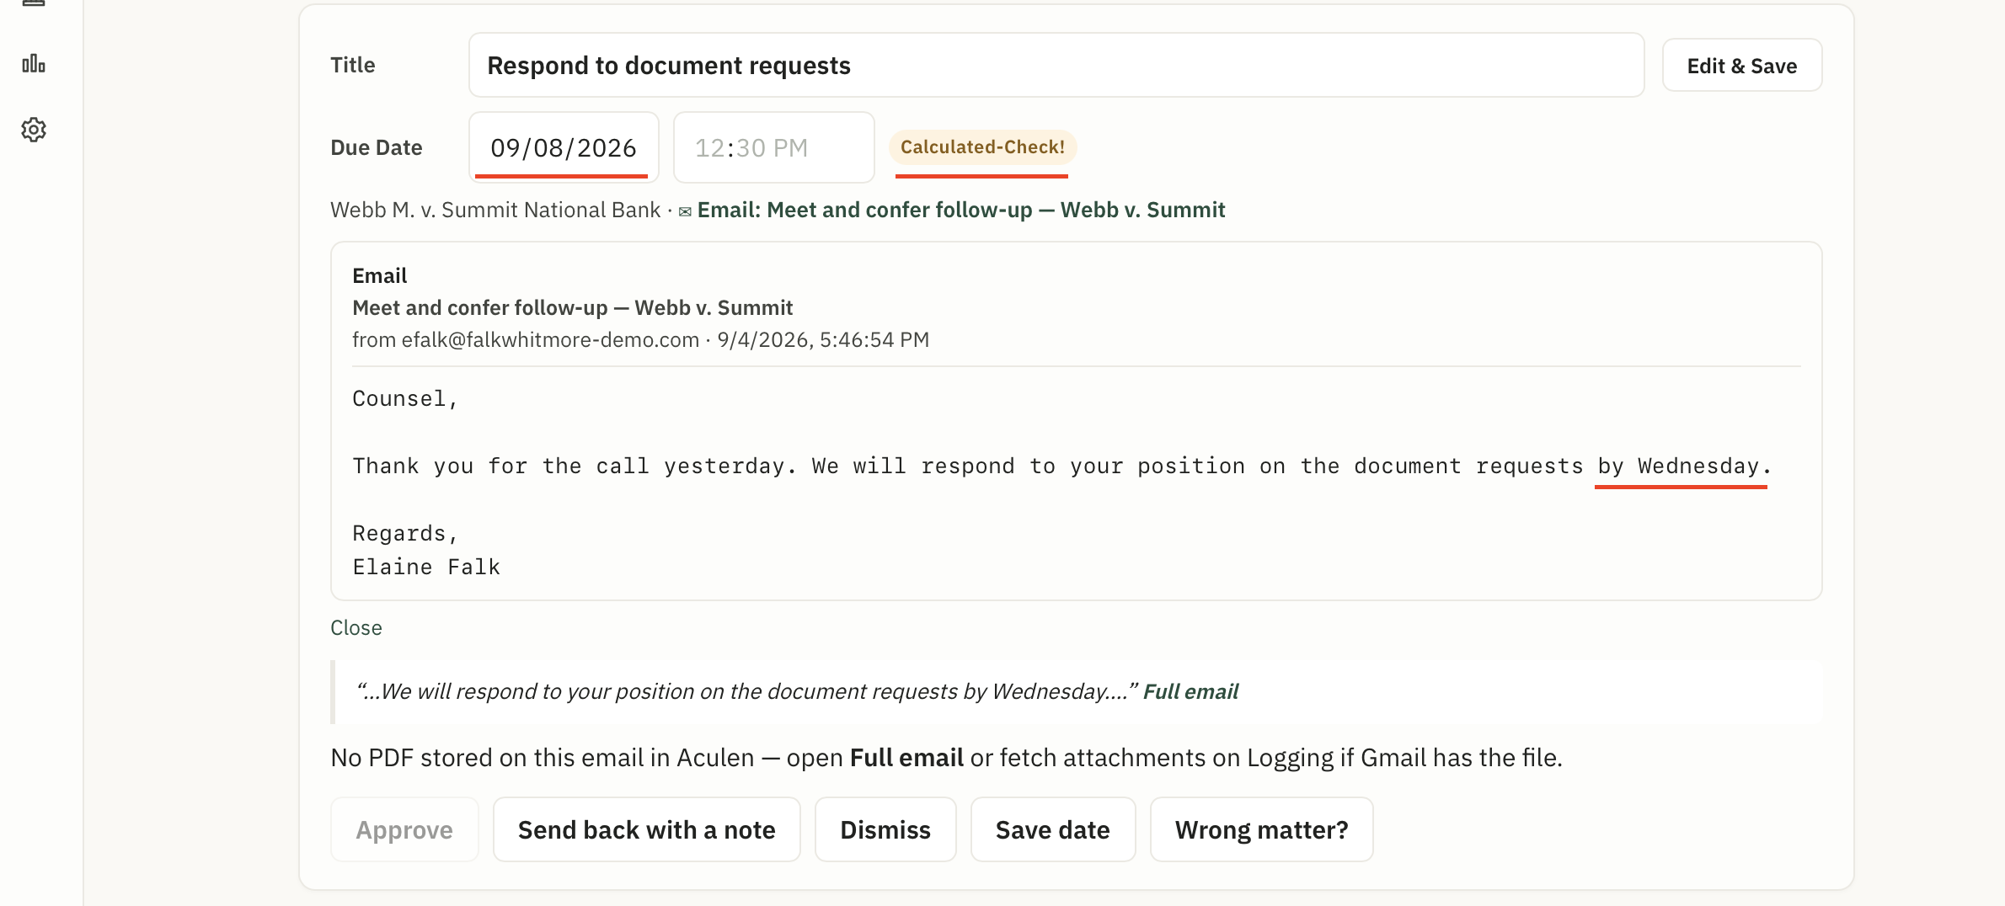Click bold Full email in the PDF notice
Viewport: 2005px width, 906px height.
point(906,758)
